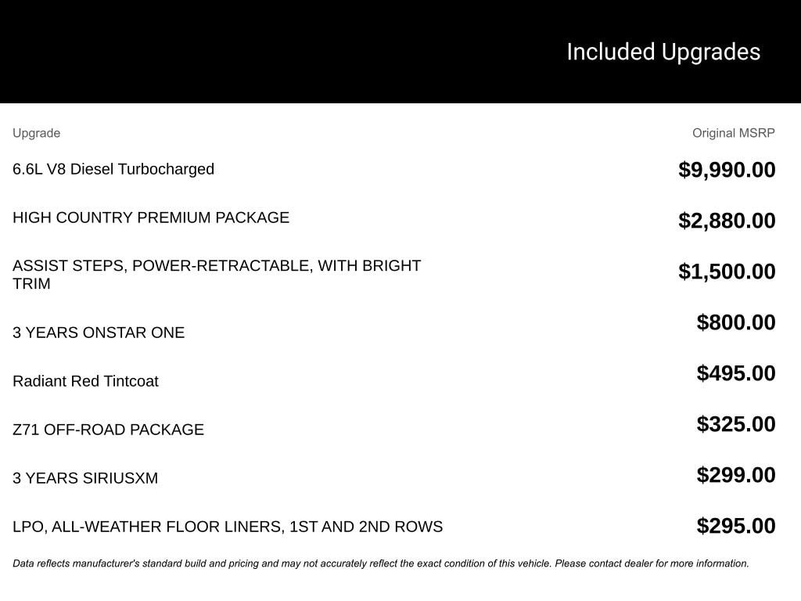Click the $299.00 price

pos(736,475)
